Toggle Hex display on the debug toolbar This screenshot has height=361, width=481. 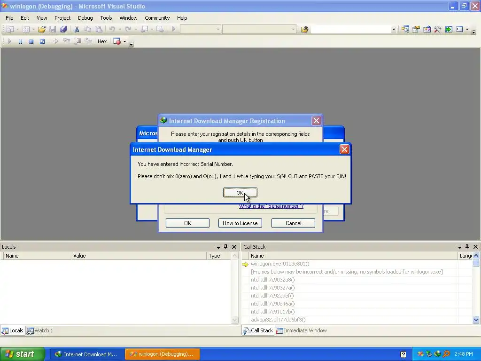point(102,41)
